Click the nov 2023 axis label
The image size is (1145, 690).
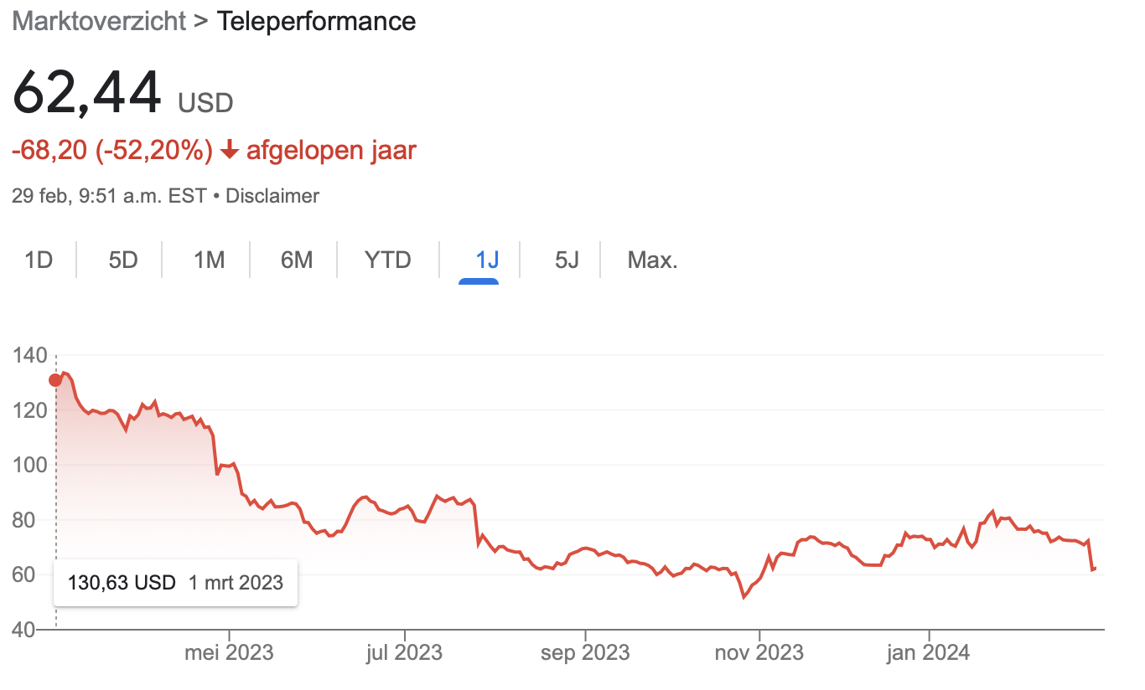point(759,652)
